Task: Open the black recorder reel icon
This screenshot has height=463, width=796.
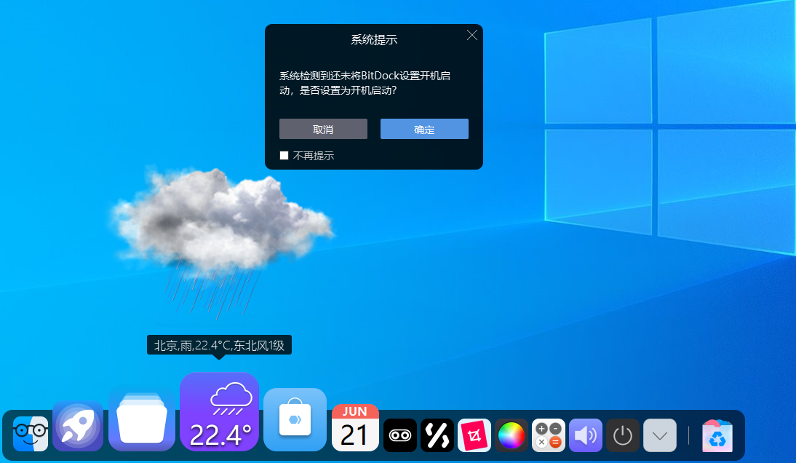Action: 400,435
